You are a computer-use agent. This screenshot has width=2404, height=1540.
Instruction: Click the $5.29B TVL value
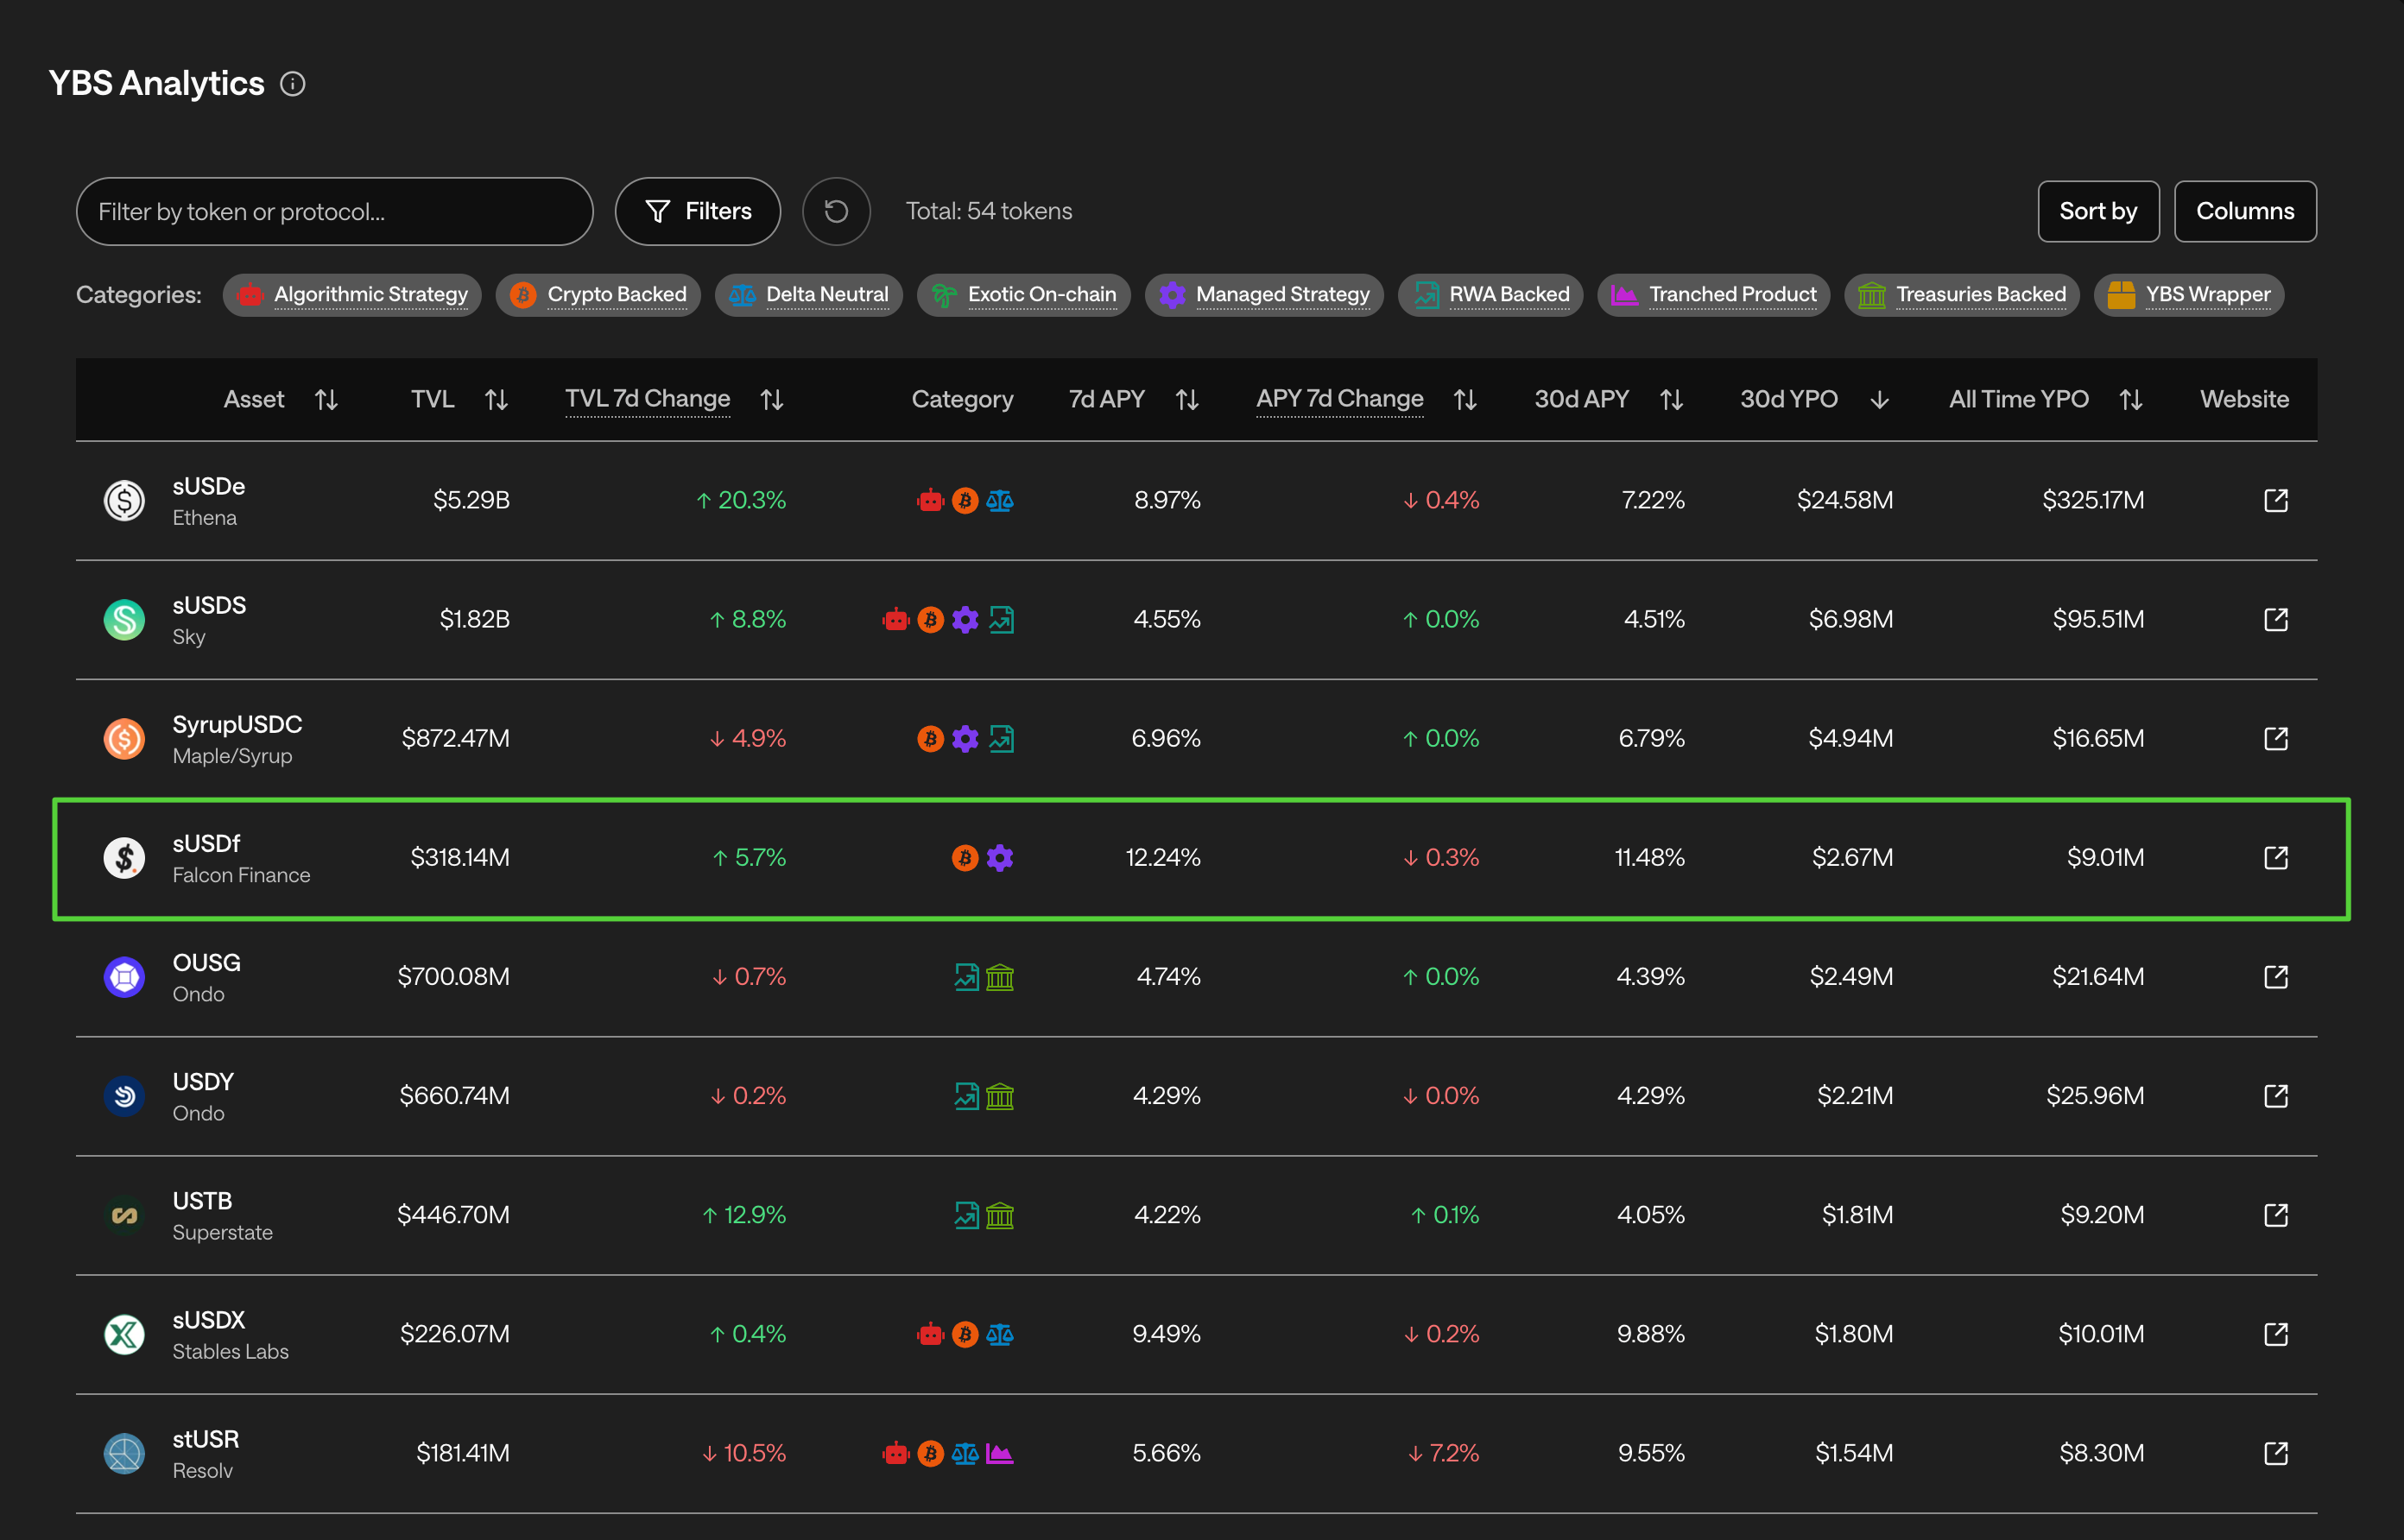click(x=471, y=500)
